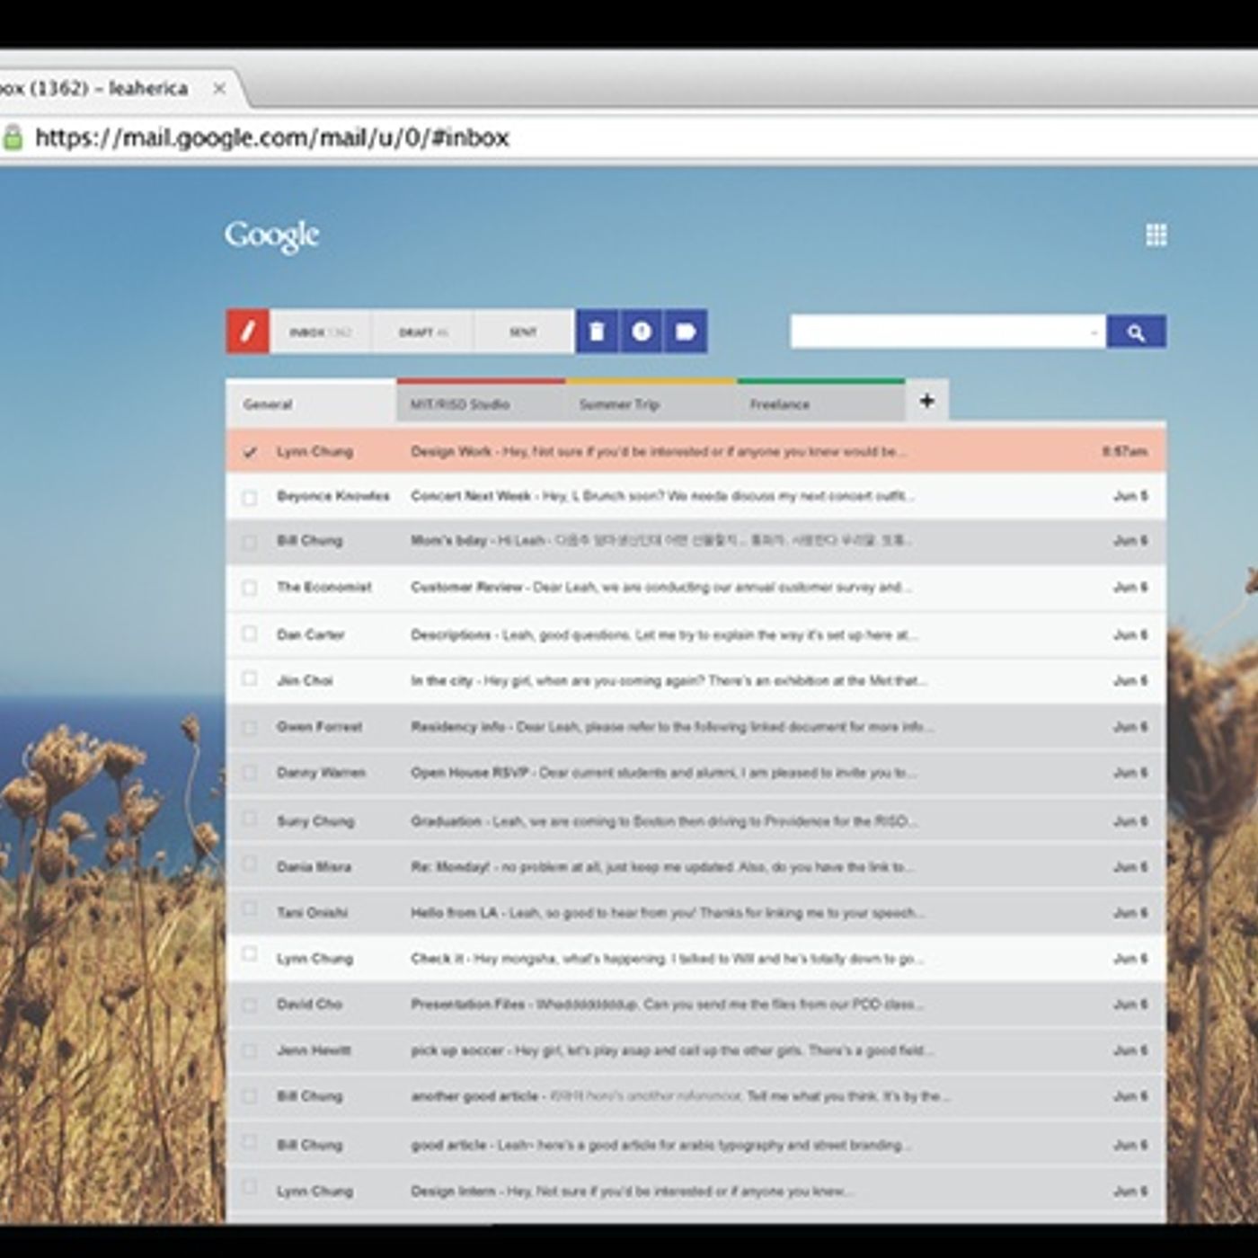This screenshot has width=1258, height=1258.
Task: Check the Dania Misra email checkbox
Action: pos(250,864)
